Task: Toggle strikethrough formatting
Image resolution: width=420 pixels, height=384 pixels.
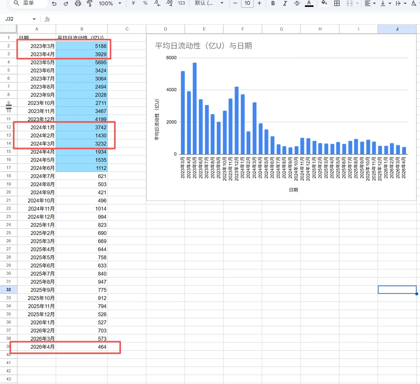Action: tap(297, 3)
